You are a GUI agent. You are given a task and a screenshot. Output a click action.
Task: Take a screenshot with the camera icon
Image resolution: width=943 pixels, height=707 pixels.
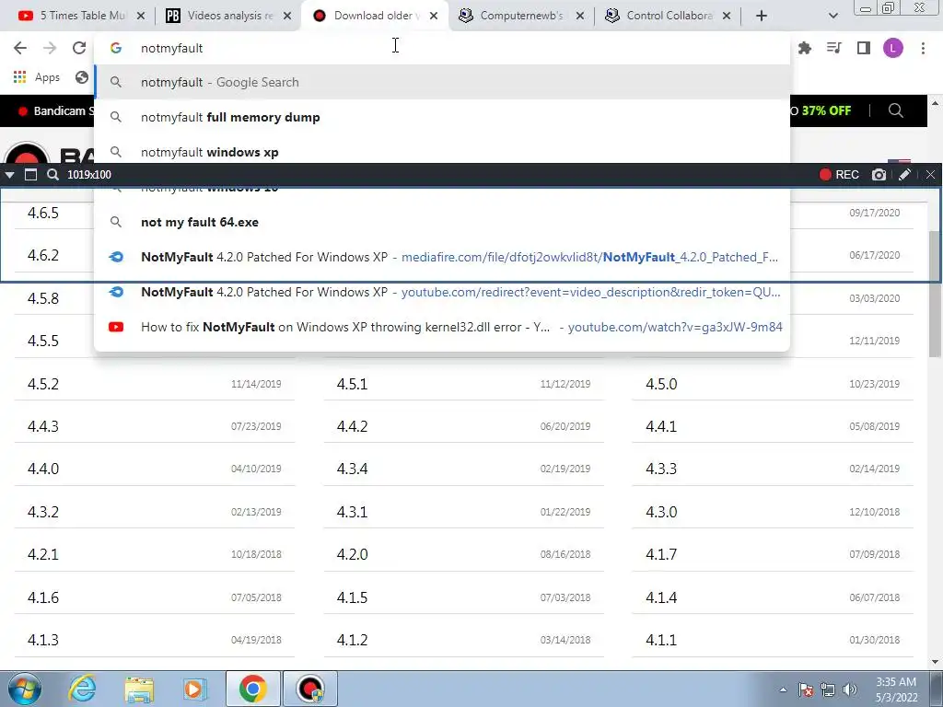click(879, 174)
